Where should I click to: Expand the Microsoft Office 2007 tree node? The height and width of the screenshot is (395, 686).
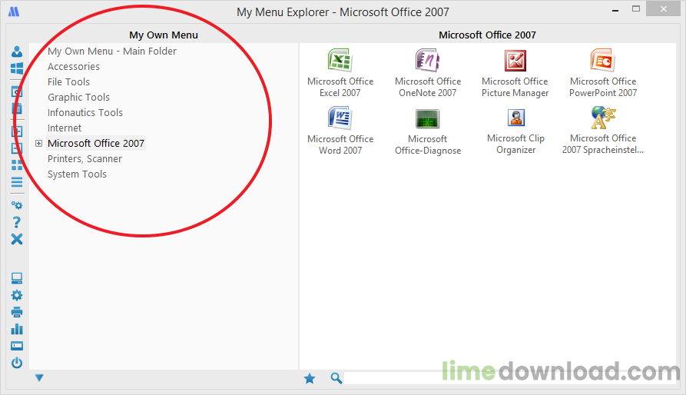(x=38, y=144)
